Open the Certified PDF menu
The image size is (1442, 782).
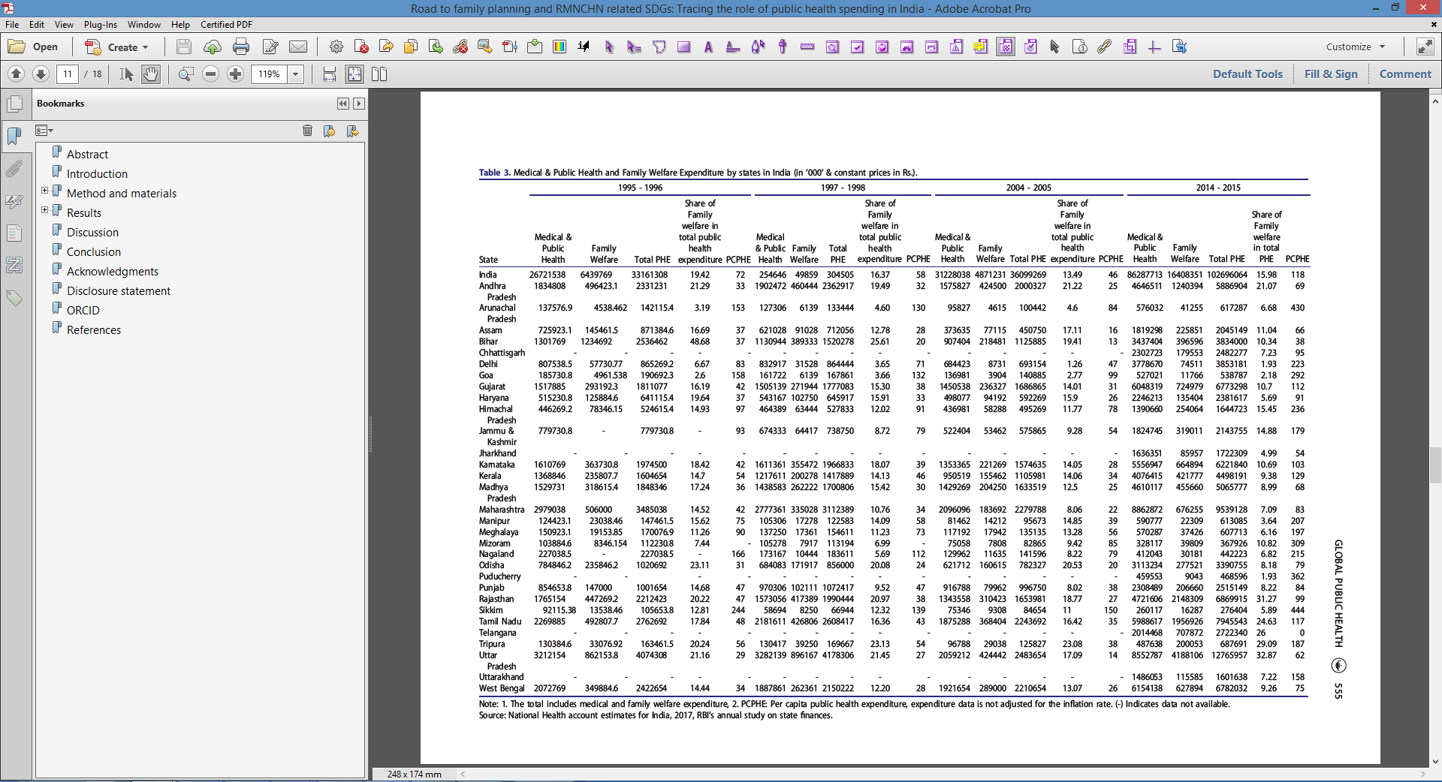(x=226, y=25)
